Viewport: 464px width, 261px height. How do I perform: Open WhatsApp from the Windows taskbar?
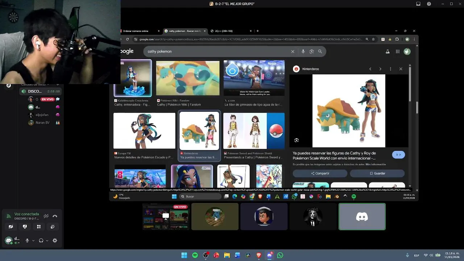pyautogui.click(x=280, y=255)
